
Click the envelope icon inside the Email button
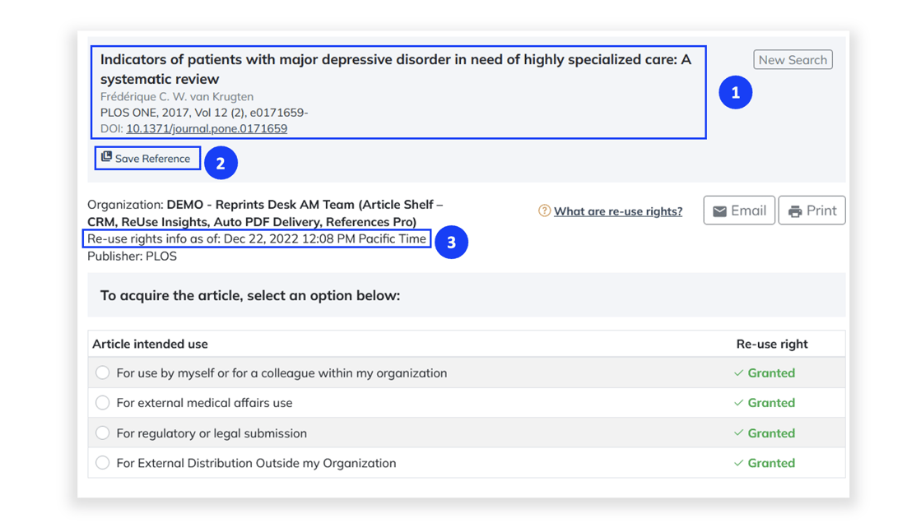pos(719,210)
